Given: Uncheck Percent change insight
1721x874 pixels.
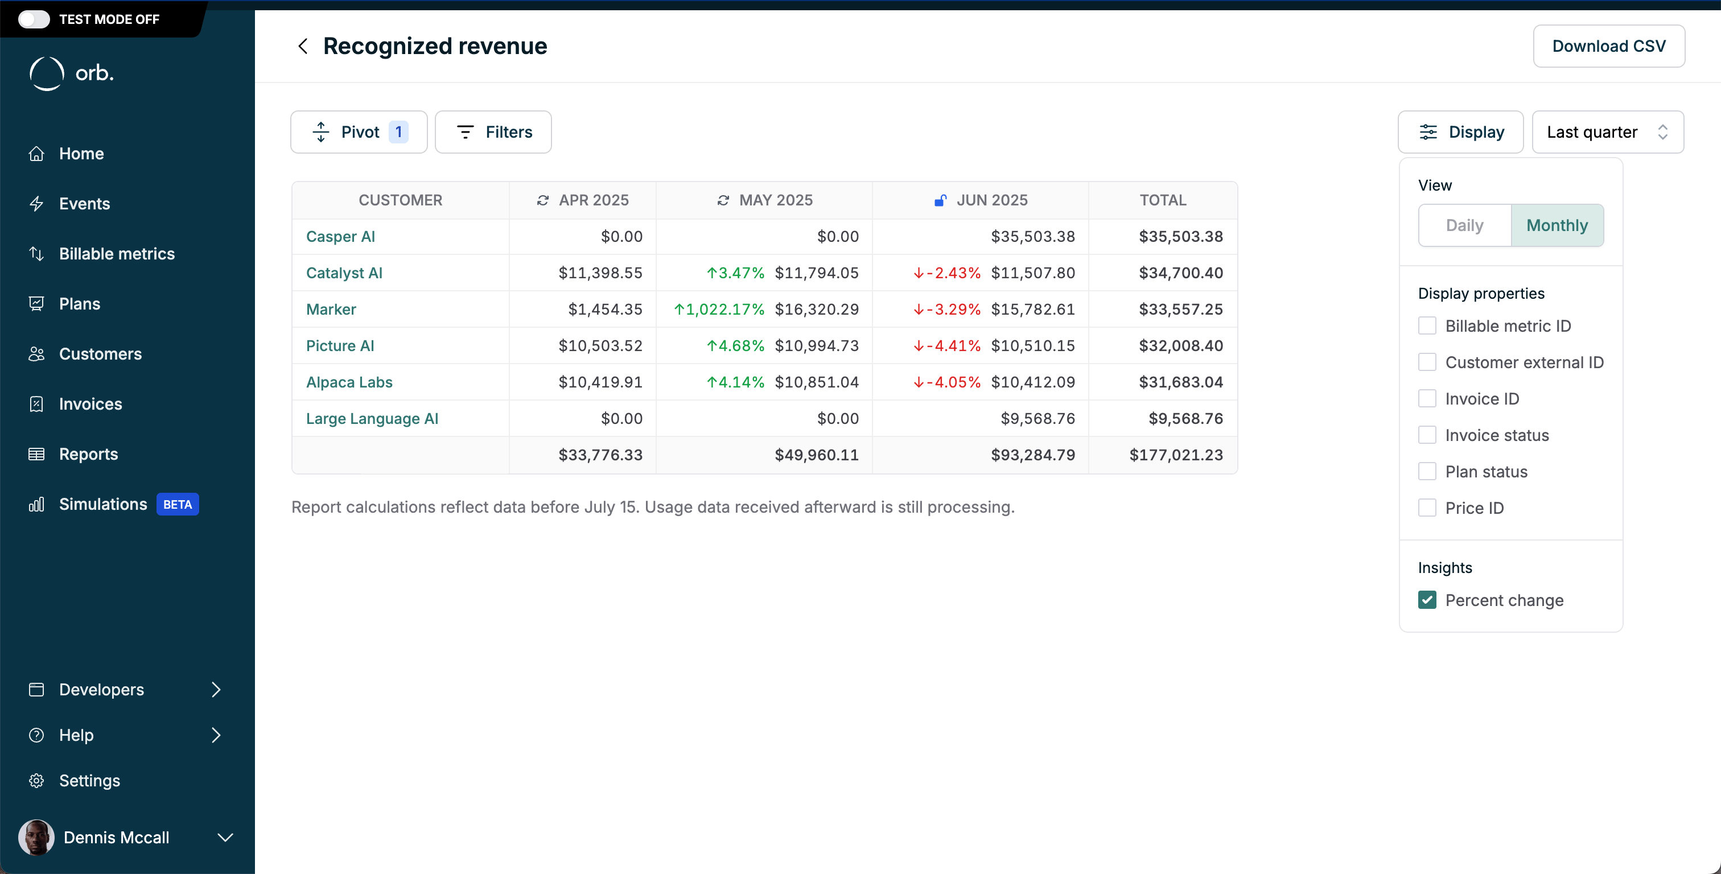Looking at the screenshot, I should 1427,601.
